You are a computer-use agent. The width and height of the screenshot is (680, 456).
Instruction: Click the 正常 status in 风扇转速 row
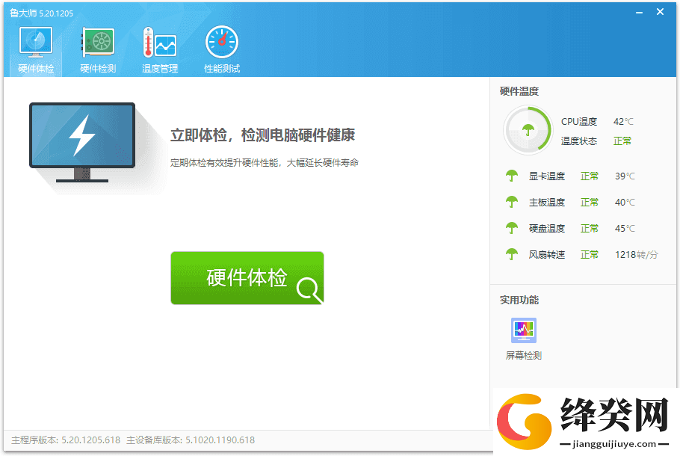(590, 255)
